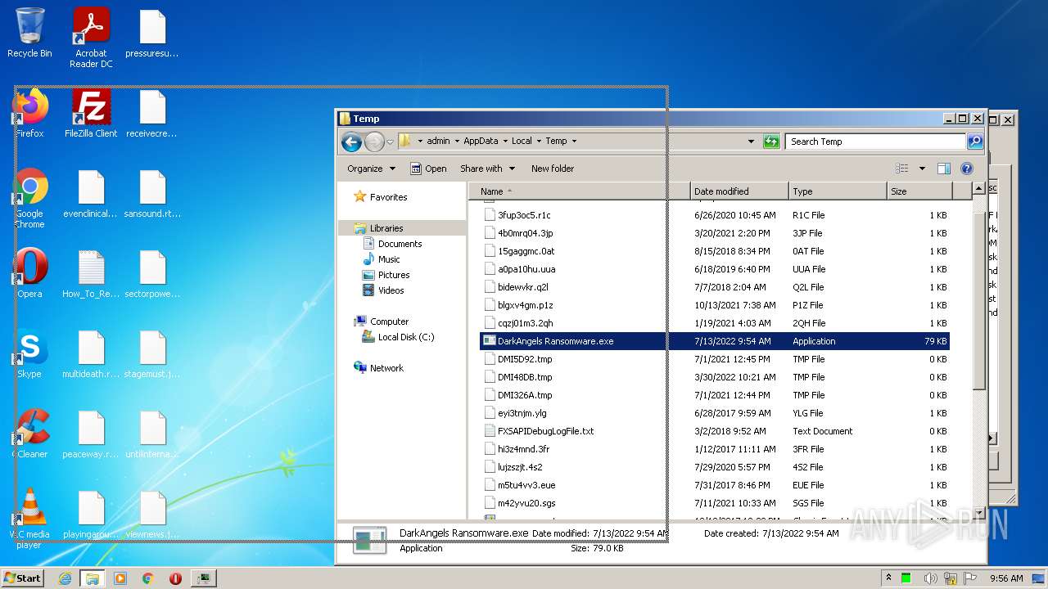The width and height of the screenshot is (1048, 589).
Task: Click the Chrome taskbar icon
Action: pos(148,578)
